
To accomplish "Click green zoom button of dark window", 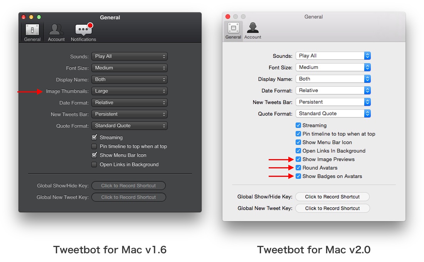I will [39, 17].
